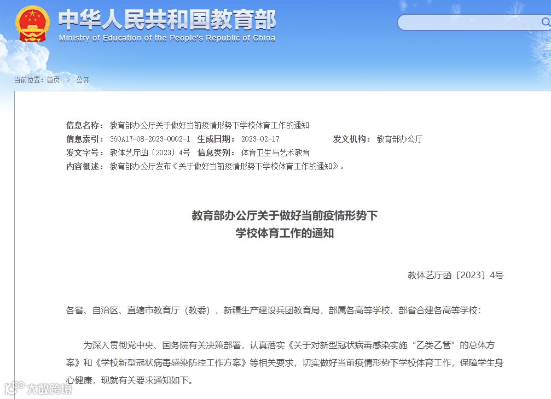Select document number 教体艺厅函〔2023〕4号 in info table
The image size is (551, 399).
coord(150,152)
